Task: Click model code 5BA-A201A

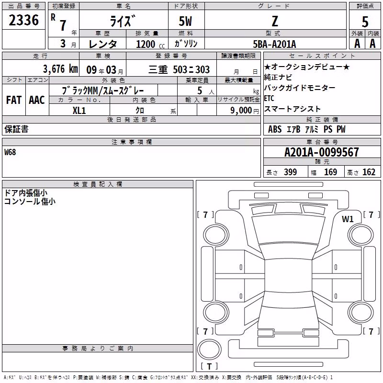Action: point(274,44)
